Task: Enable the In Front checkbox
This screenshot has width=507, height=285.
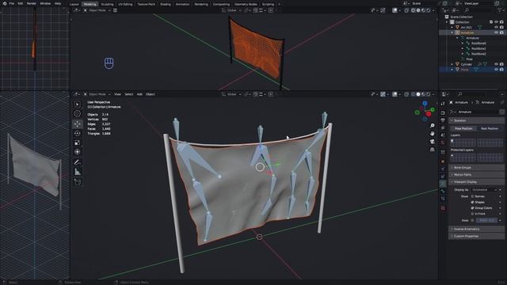Action: [x=472, y=214]
